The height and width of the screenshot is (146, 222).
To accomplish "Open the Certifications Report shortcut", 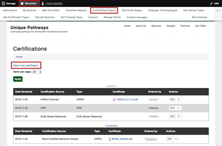I will pos(104,10).
